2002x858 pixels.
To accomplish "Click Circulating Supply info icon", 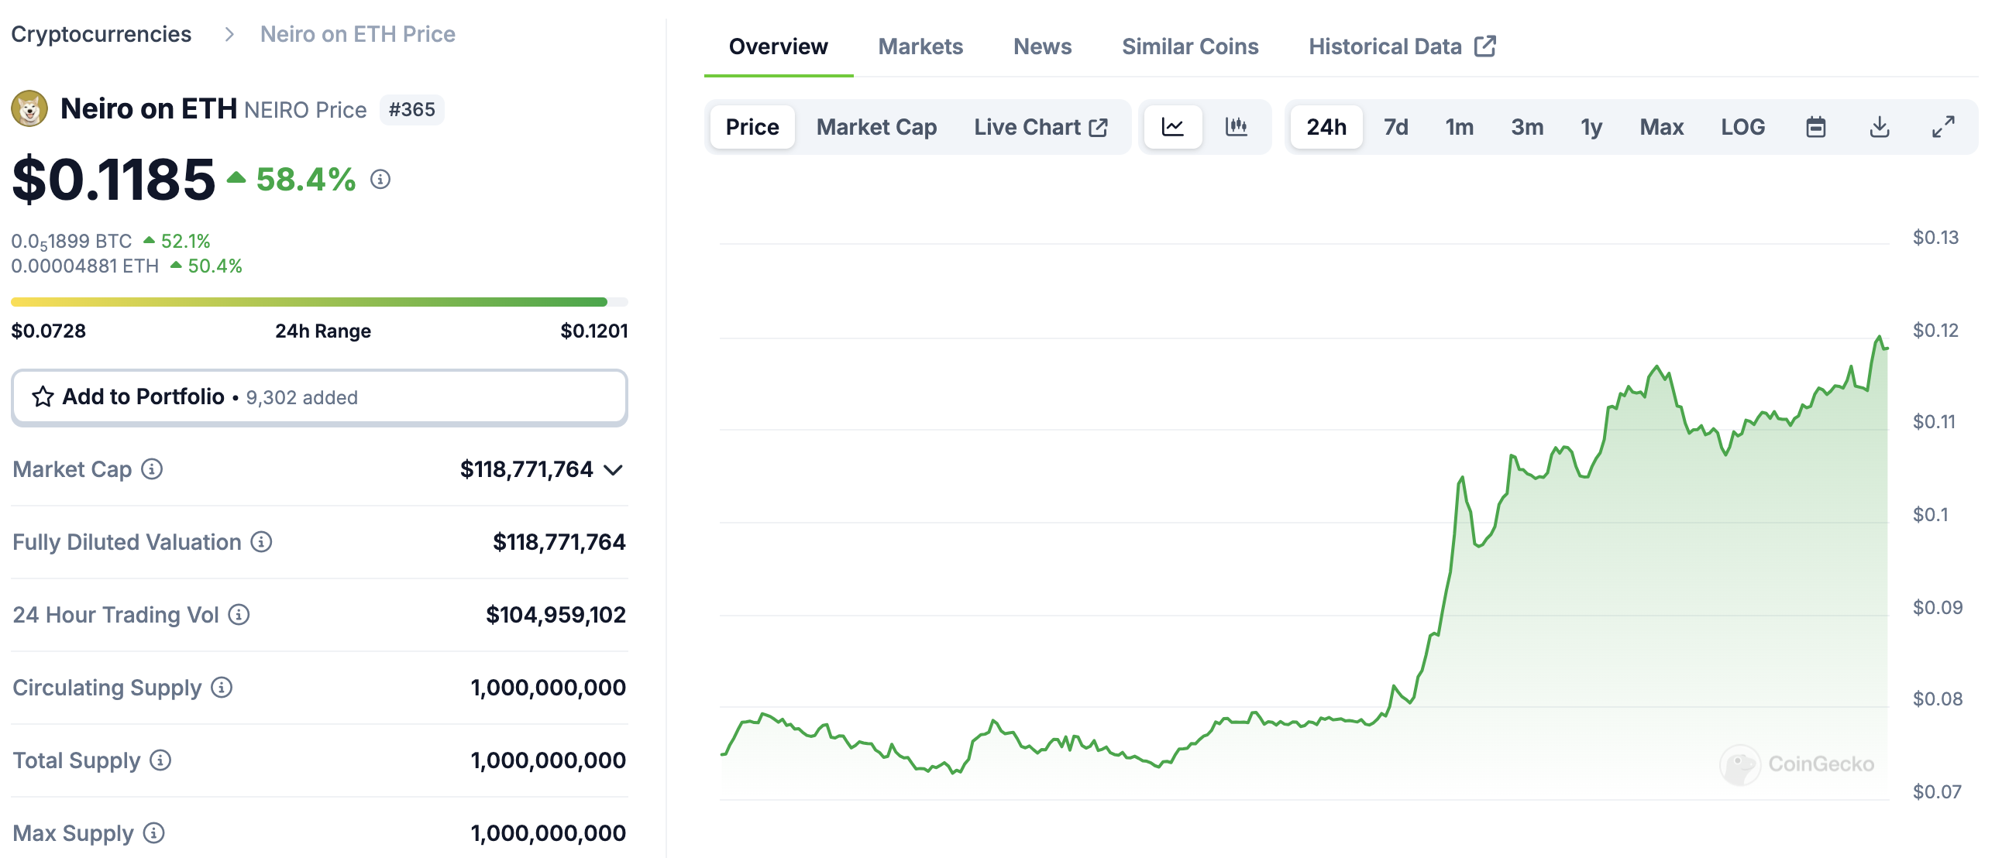I will 222,688.
